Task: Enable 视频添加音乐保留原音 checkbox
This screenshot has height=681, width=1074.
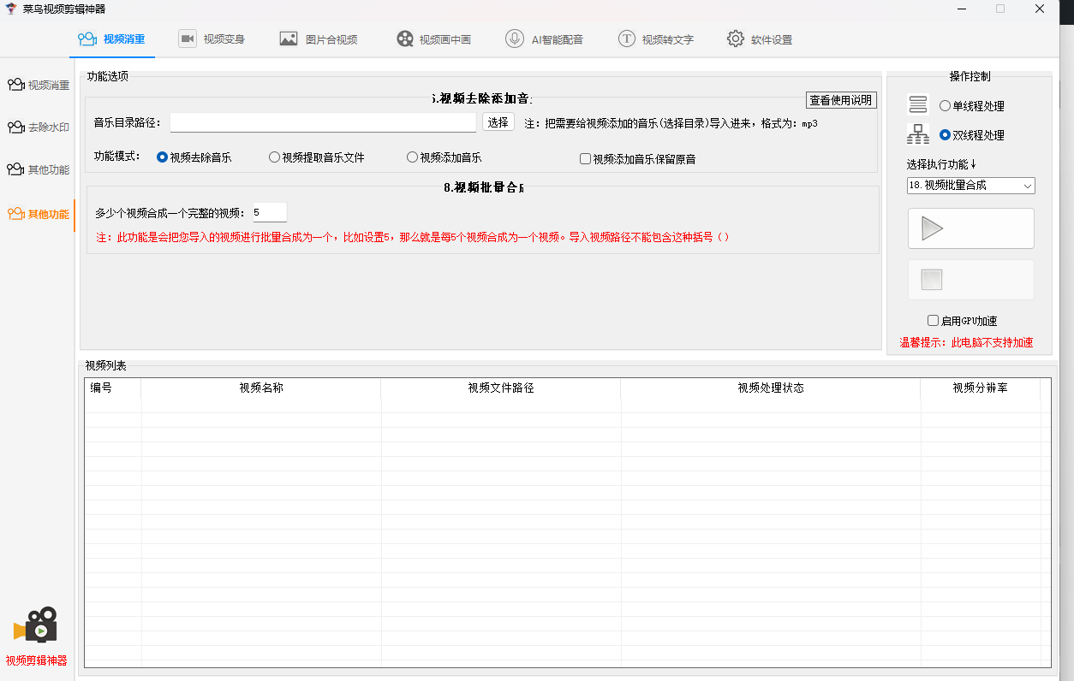Action: (585, 158)
